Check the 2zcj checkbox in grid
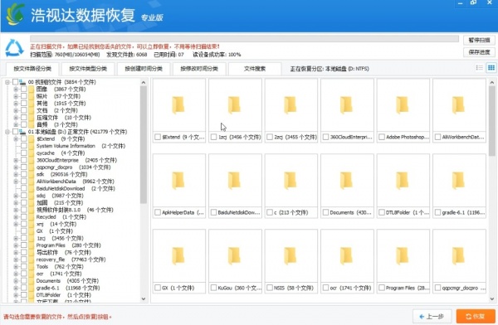498x325 pixels. point(269,137)
